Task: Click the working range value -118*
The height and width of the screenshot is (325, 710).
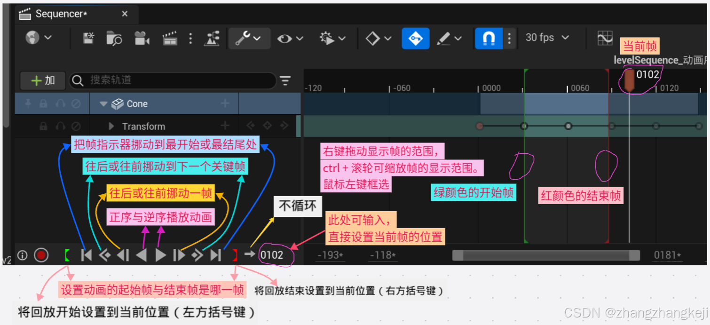Action: pos(382,255)
